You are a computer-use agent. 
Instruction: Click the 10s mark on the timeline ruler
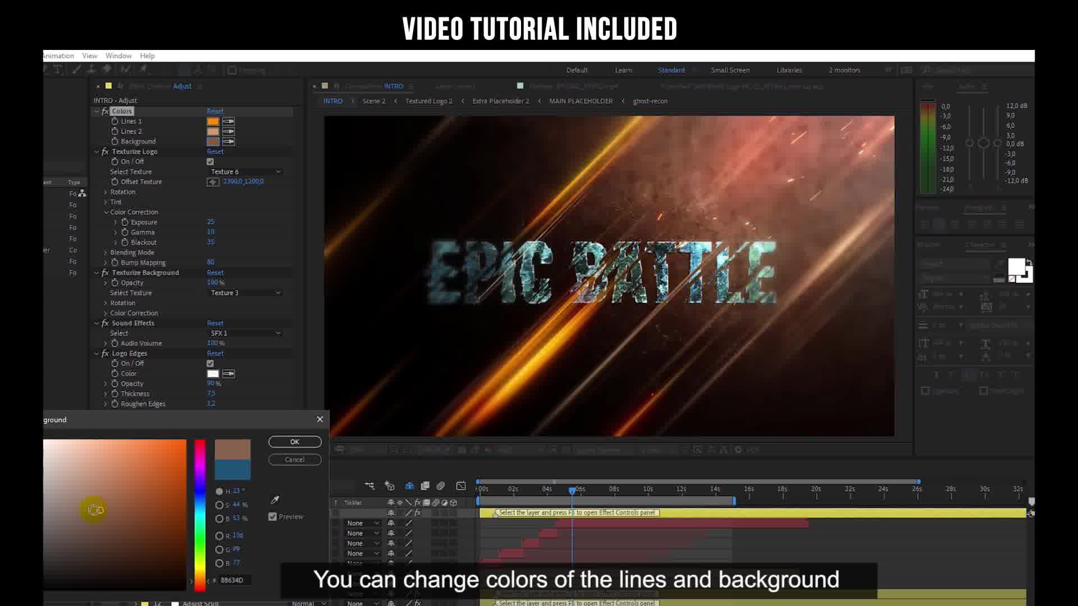click(x=648, y=489)
